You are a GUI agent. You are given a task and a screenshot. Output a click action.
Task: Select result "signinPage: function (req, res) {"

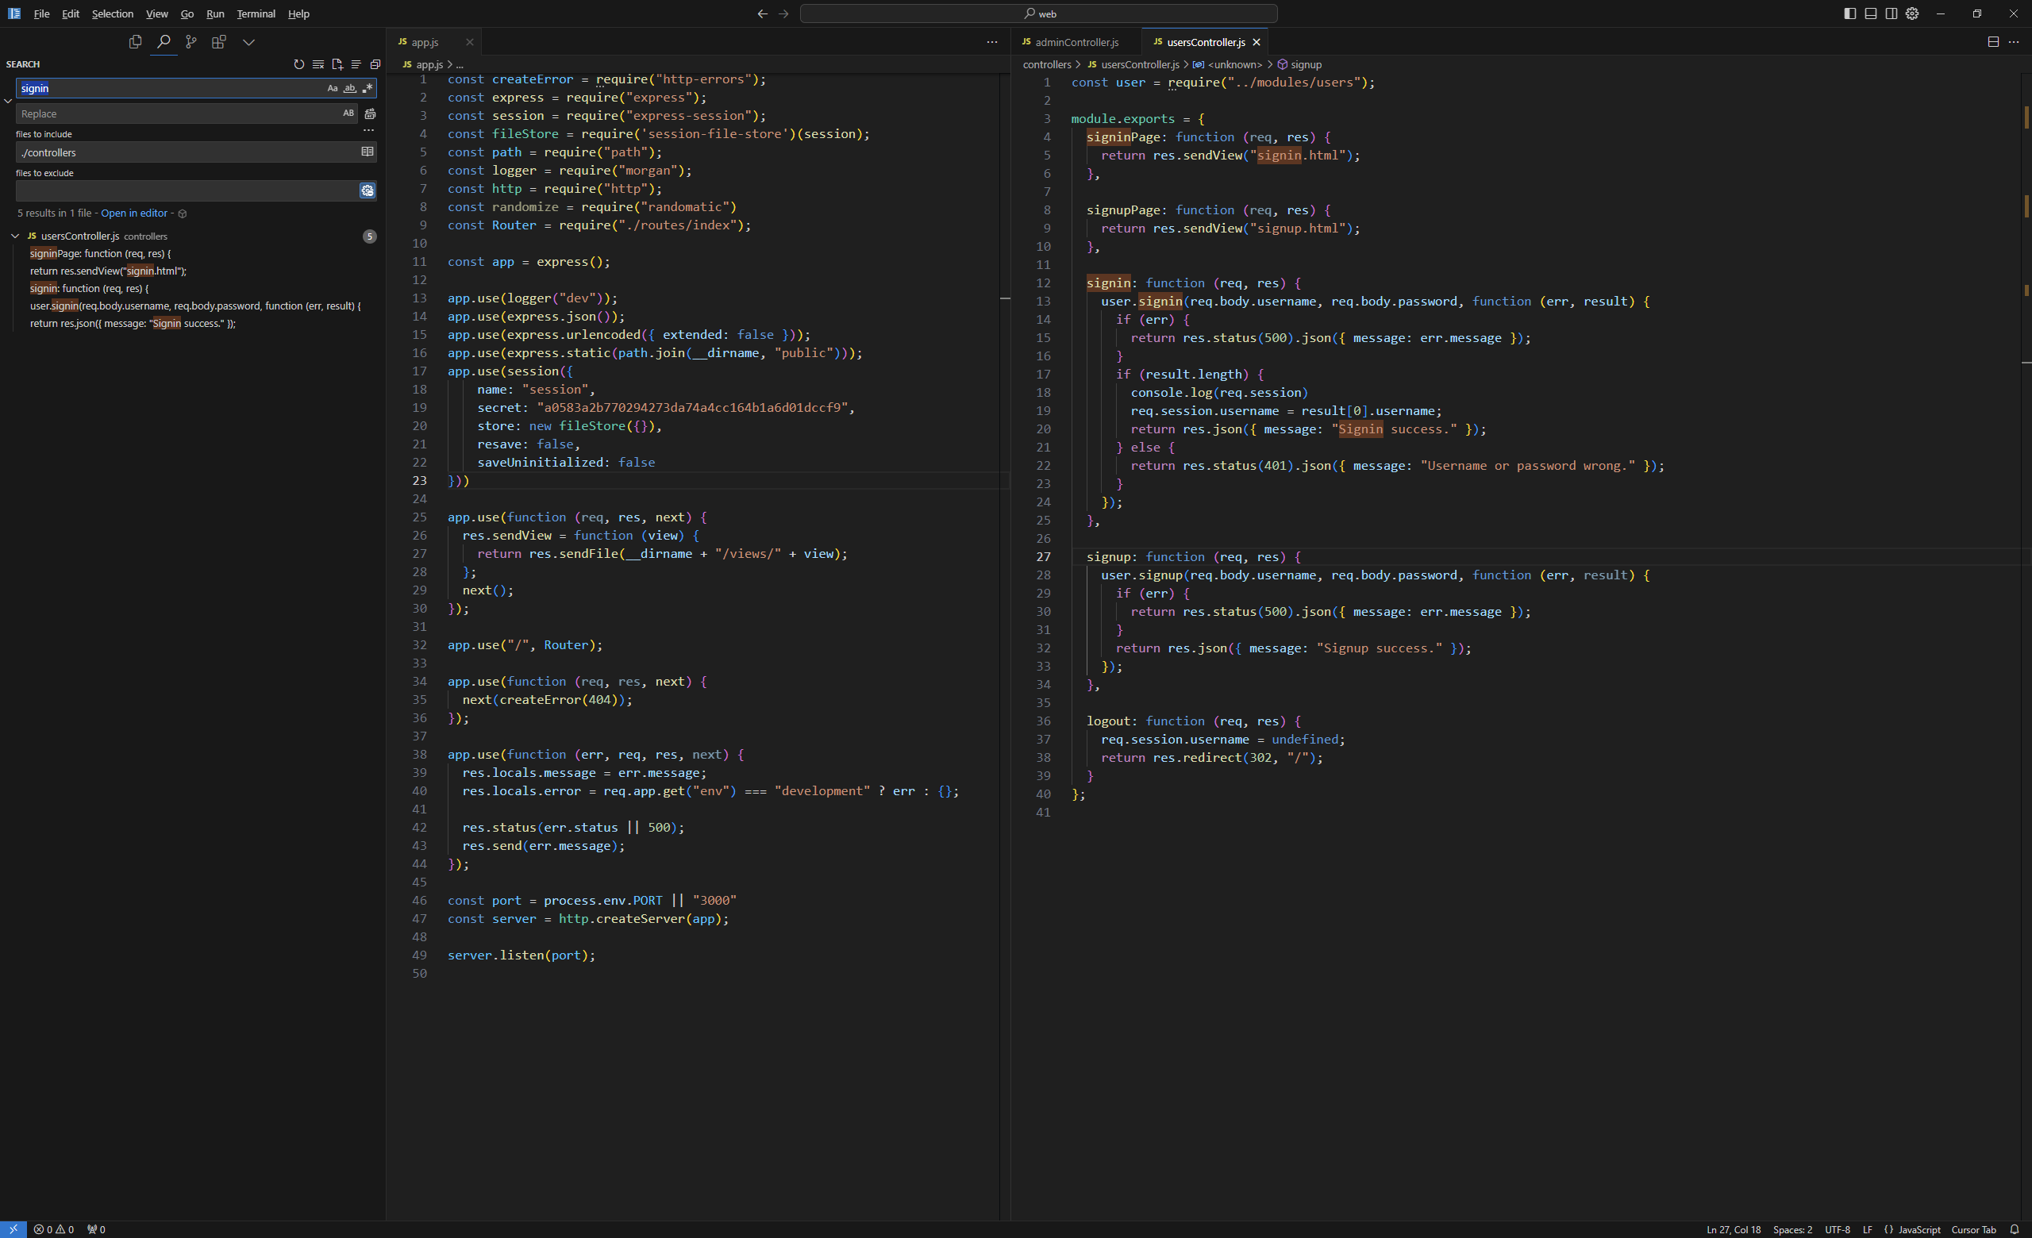[101, 253]
